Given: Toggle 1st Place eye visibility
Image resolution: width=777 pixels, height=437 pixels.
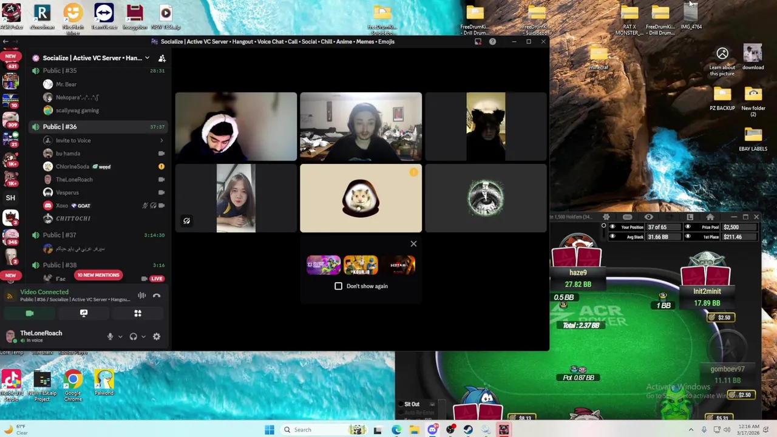Looking at the screenshot, I should 688,237.
